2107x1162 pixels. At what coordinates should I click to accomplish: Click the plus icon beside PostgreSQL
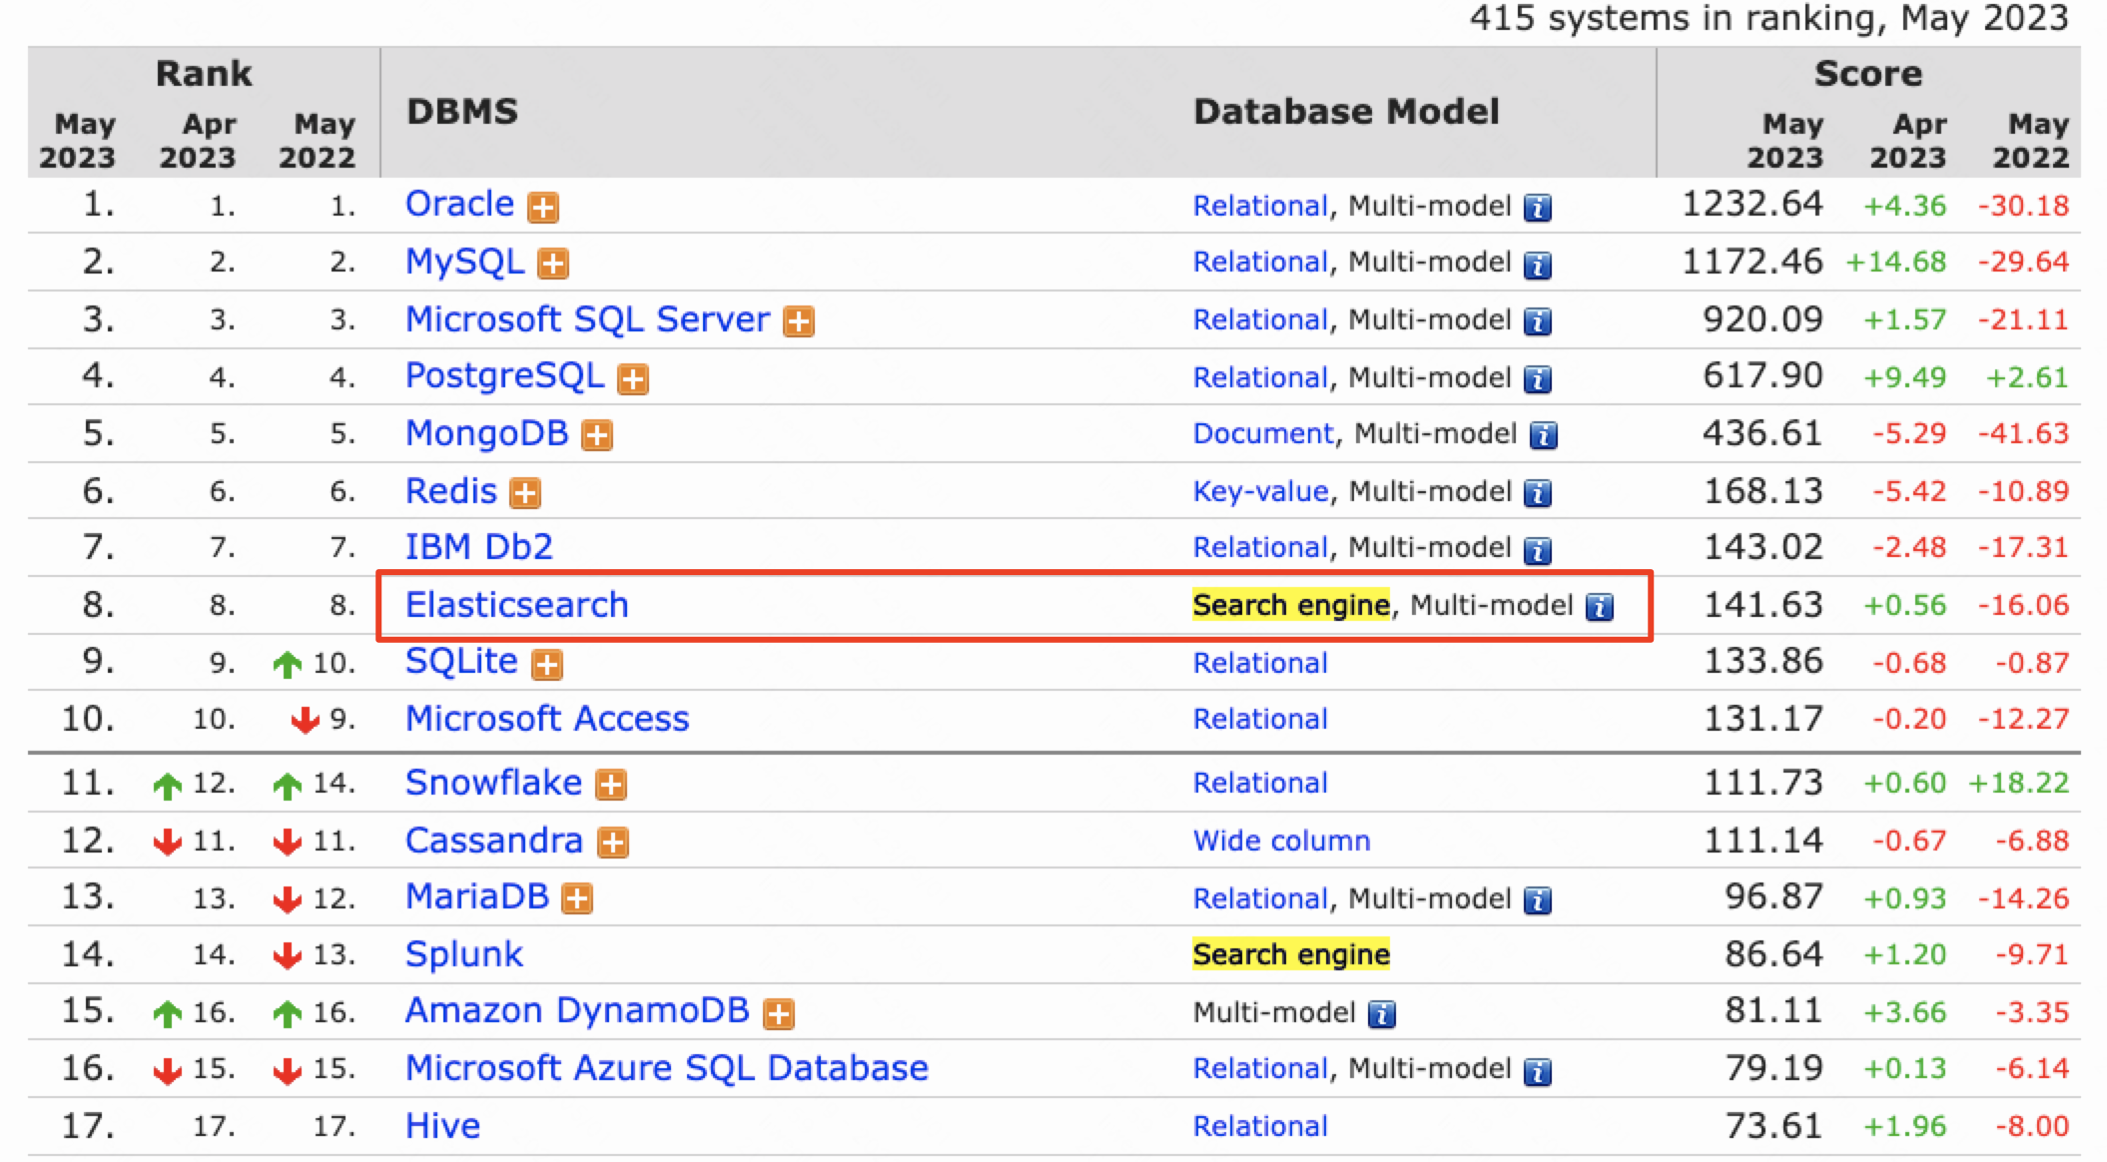coord(633,379)
